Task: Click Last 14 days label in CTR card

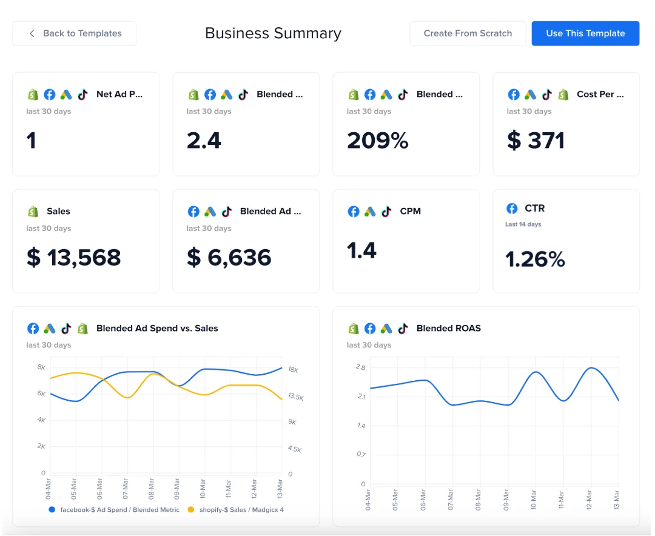Action: pos(523,224)
